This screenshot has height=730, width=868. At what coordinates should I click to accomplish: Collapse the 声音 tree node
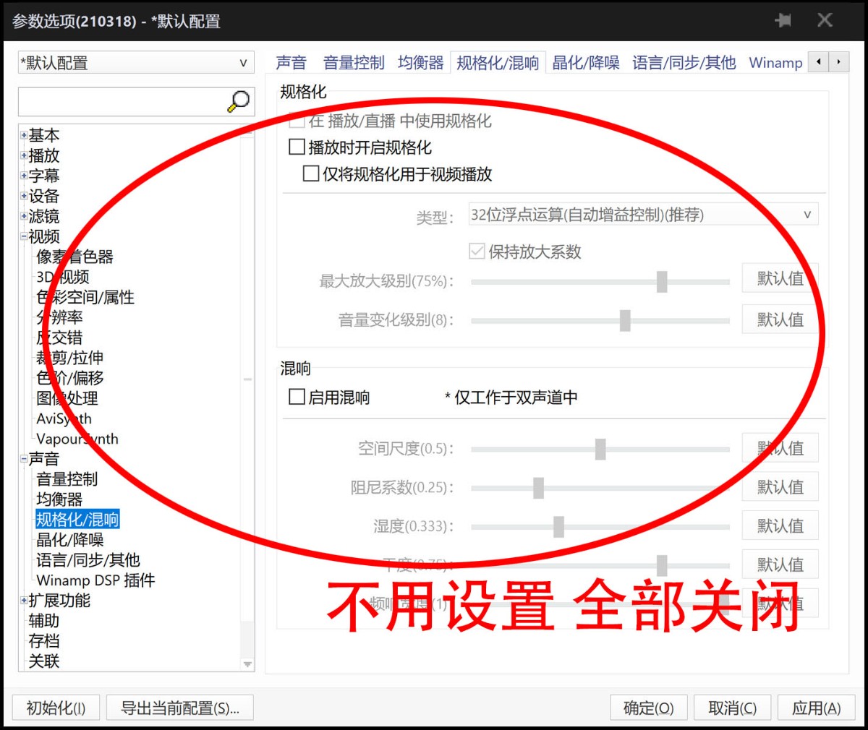[24, 459]
